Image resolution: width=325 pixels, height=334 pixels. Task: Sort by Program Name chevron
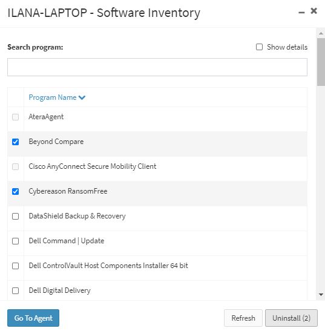coord(82,97)
